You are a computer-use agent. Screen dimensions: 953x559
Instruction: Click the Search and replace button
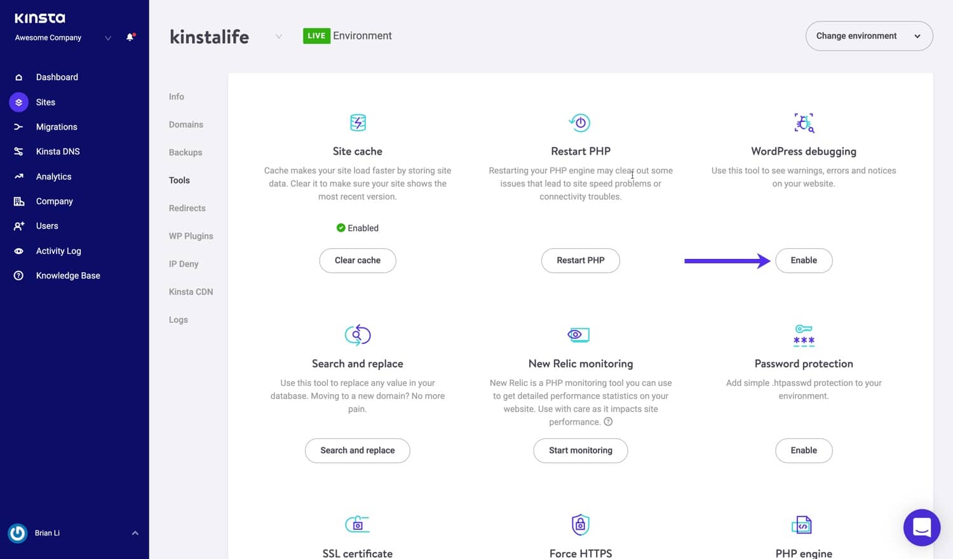click(358, 450)
